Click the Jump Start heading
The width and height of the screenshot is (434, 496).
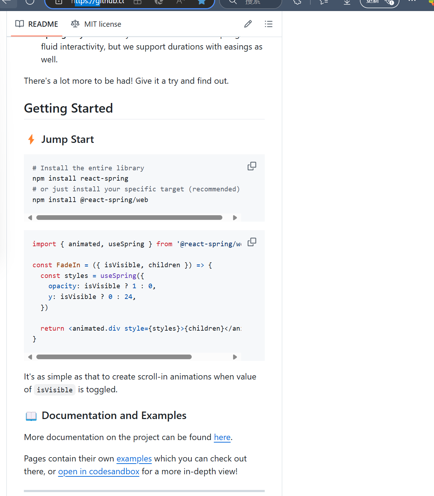[x=68, y=139]
